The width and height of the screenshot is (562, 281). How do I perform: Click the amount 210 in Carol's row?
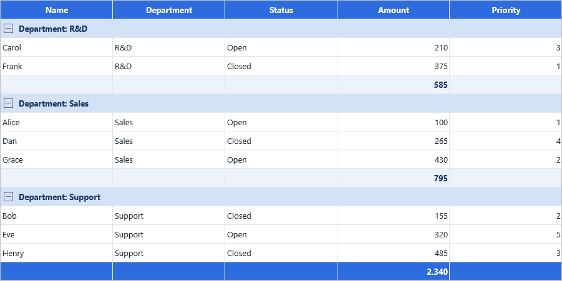tap(393, 47)
